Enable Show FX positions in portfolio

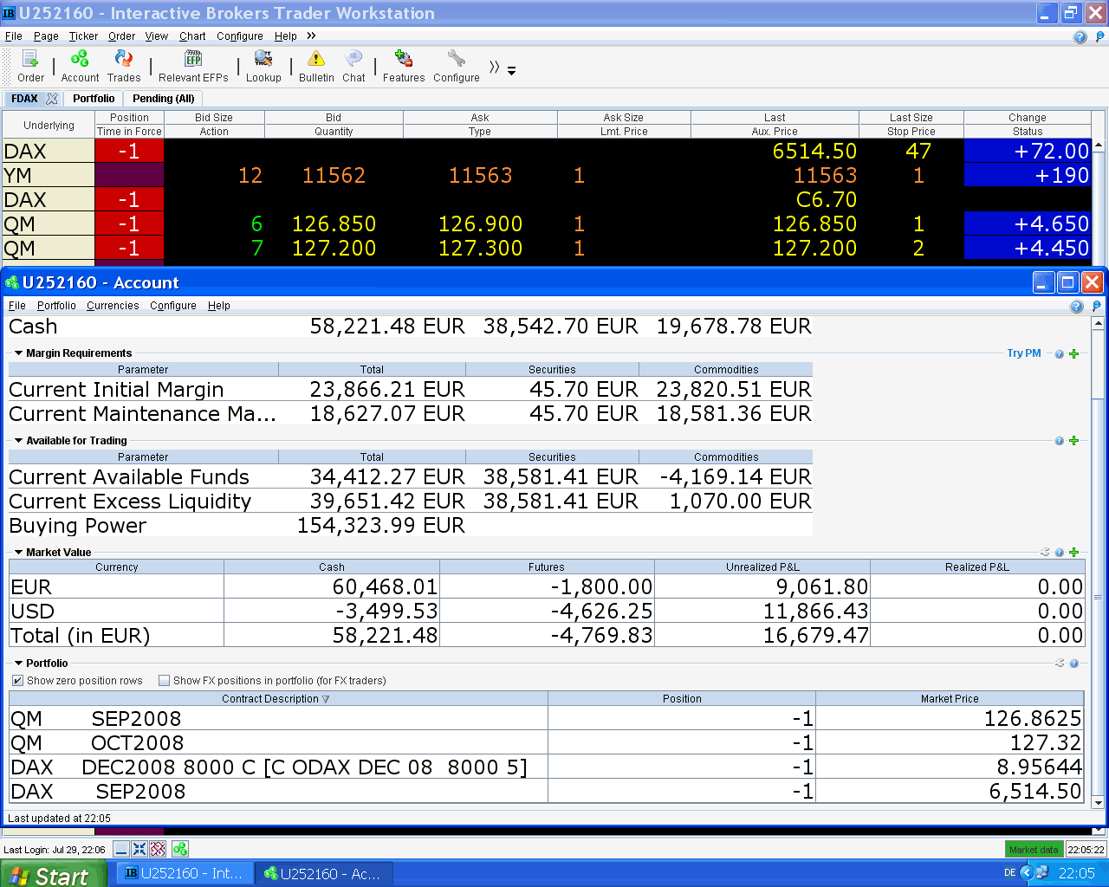click(164, 681)
